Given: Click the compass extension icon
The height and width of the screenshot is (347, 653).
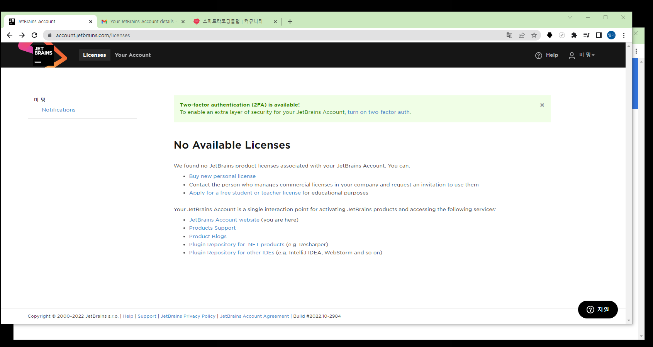Looking at the screenshot, I should (562, 35).
